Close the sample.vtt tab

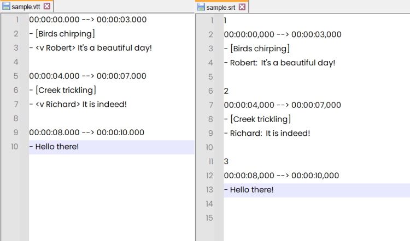47,6
